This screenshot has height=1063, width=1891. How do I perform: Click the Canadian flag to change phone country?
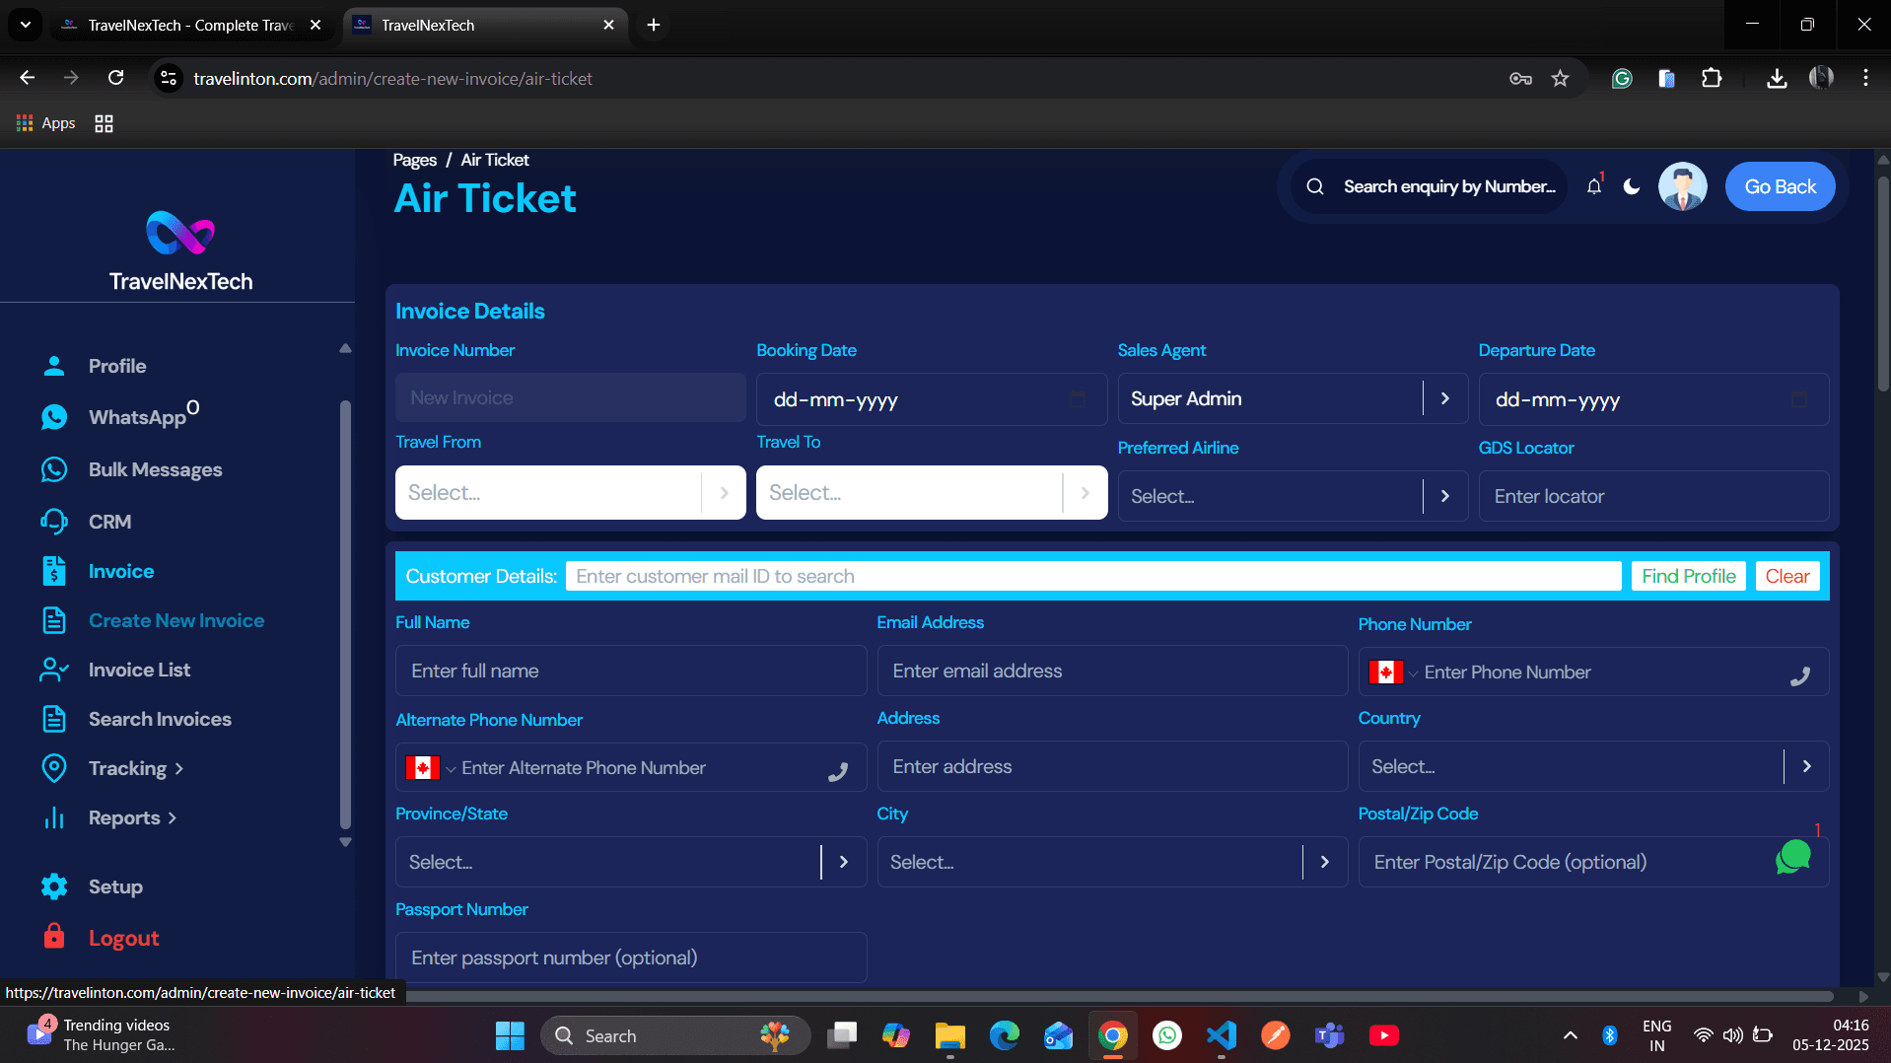[1388, 672]
